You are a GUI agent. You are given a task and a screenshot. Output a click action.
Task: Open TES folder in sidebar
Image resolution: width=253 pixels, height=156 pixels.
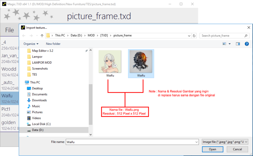point(34,74)
